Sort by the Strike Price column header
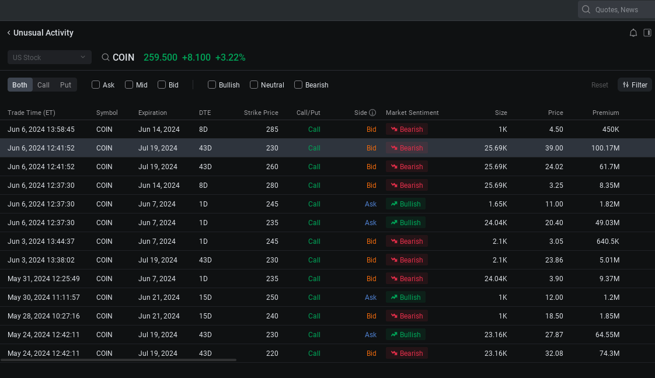The width and height of the screenshot is (655, 378). pos(261,113)
